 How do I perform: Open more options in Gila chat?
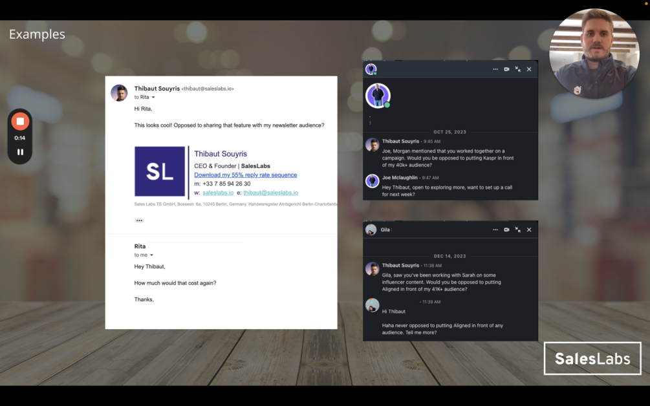495,230
